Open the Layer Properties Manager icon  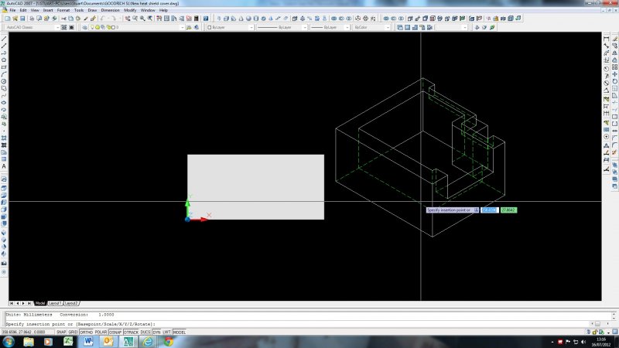click(x=84, y=27)
